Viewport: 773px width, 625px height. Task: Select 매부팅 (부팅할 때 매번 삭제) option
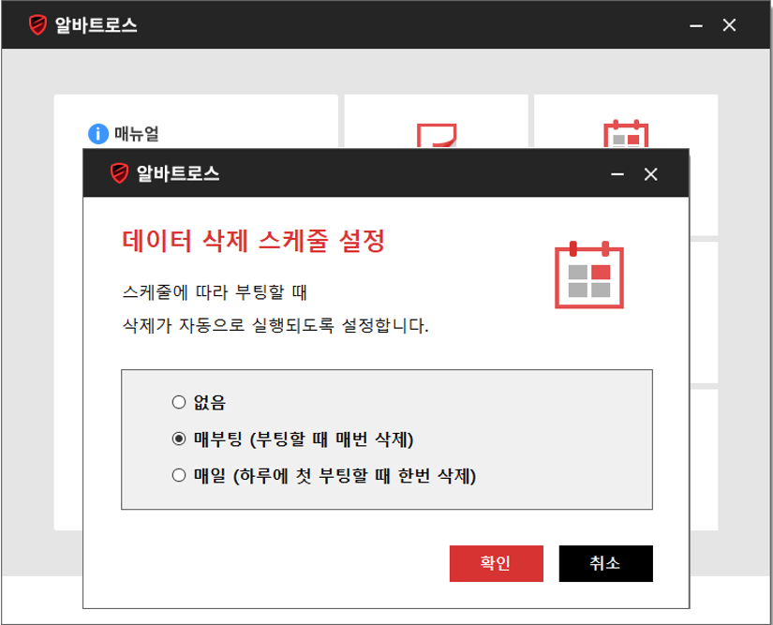coord(179,439)
